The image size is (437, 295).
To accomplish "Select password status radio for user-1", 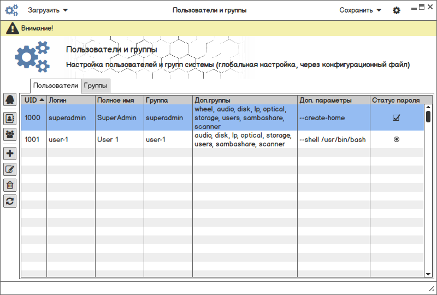I will point(397,139).
